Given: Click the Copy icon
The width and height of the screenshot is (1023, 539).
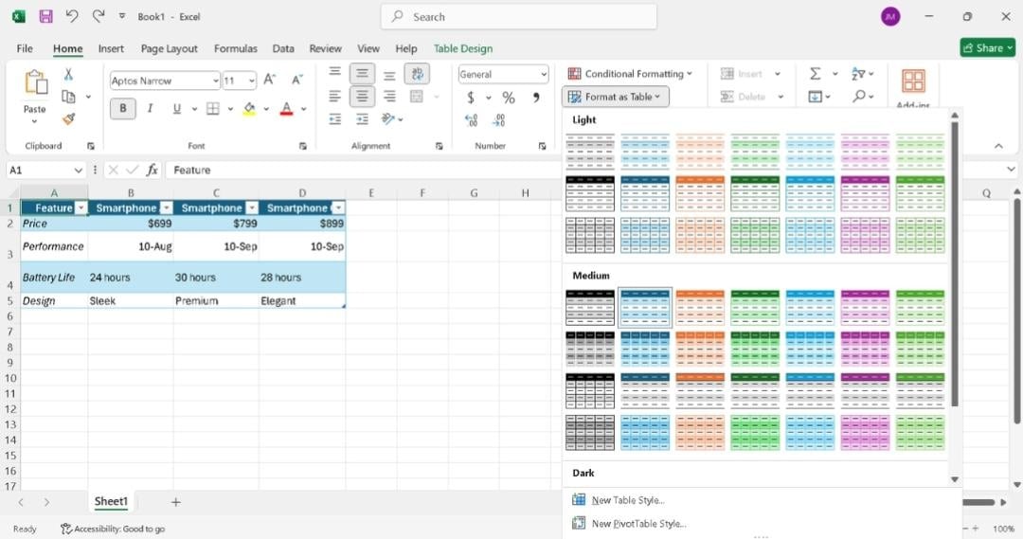Looking at the screenshot, I should 68,97.
